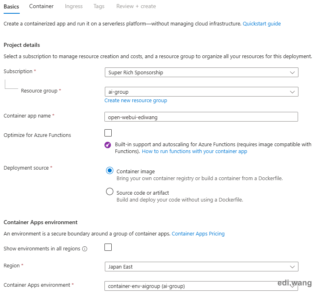The image size is (317, 292).
Task: Click Create new resource group link
Action: (x=136, y=101)
